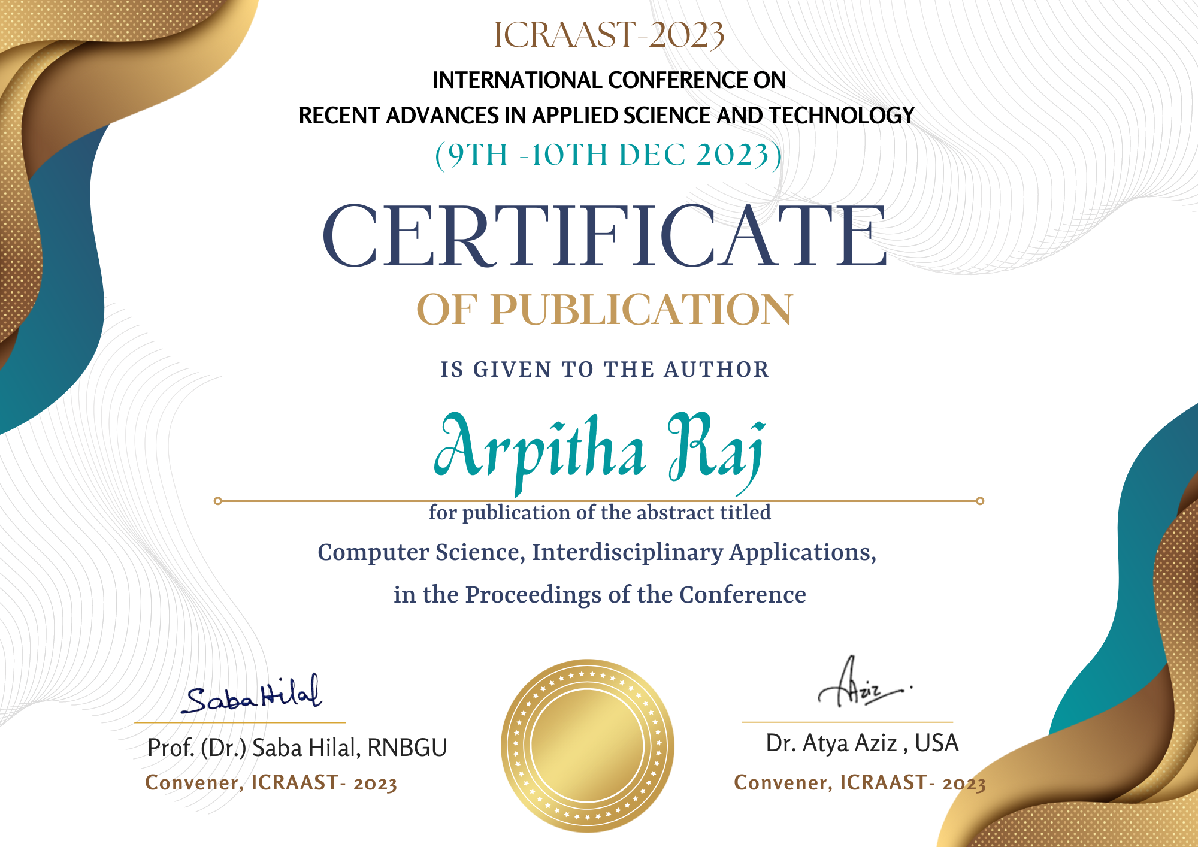Select the INTERNATIONAL CONFERENCE ON line
The height and width of the screenshot is (847, 1198).
click(x=609, y=80)
